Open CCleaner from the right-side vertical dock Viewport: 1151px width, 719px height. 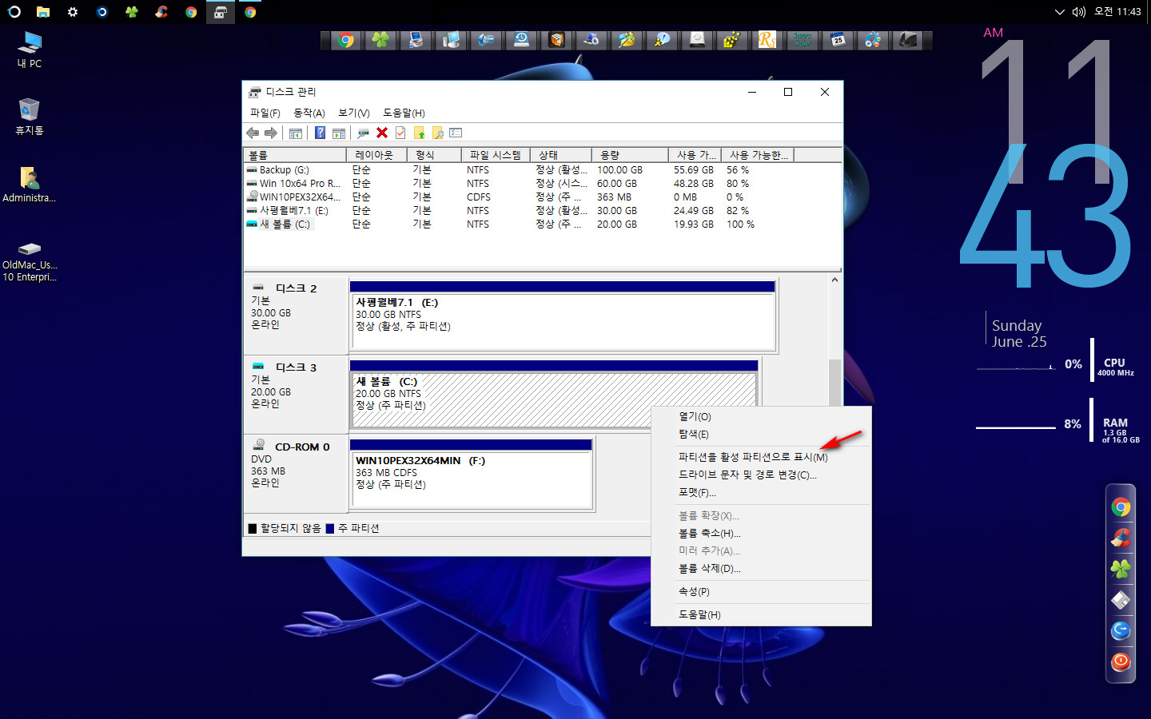[x=1121, y=538]
